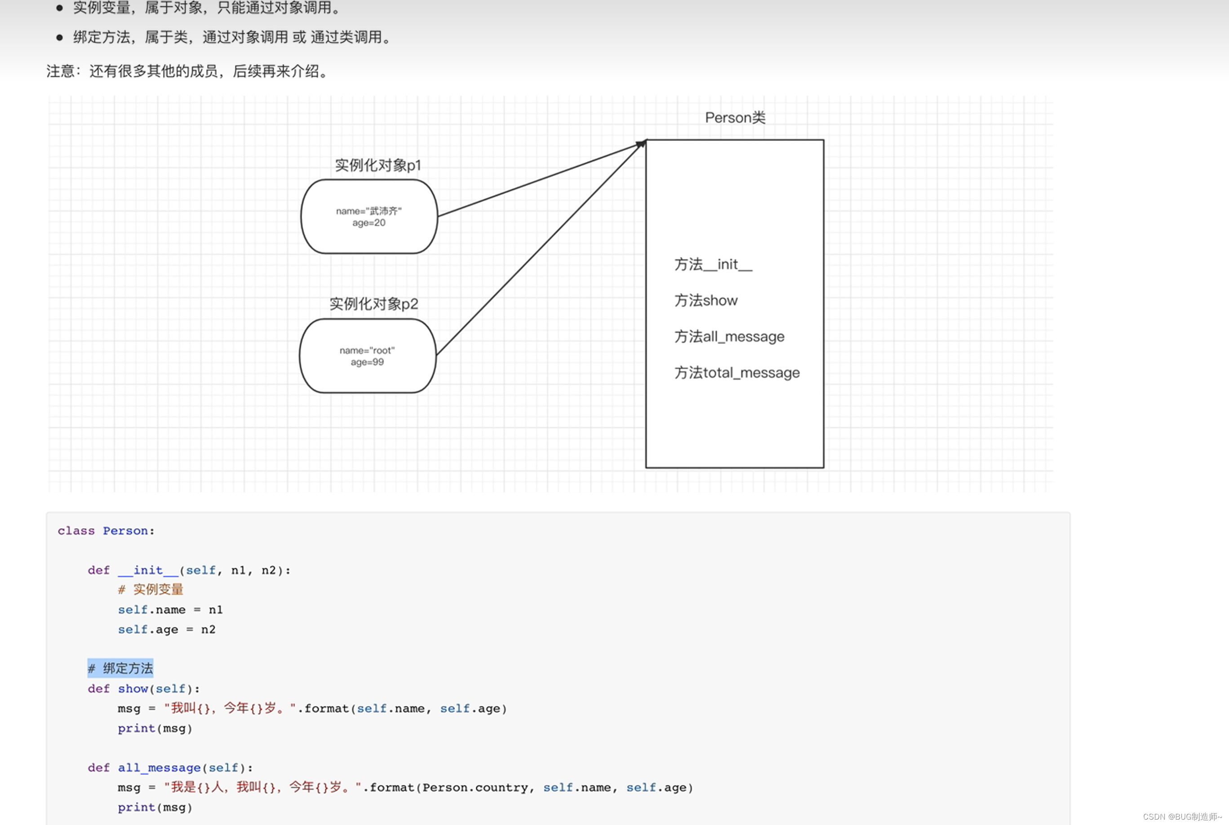Viewport: 1229px width, 825px height.
Task: Click the 注意 note line
Action: (x=186, y=72)
